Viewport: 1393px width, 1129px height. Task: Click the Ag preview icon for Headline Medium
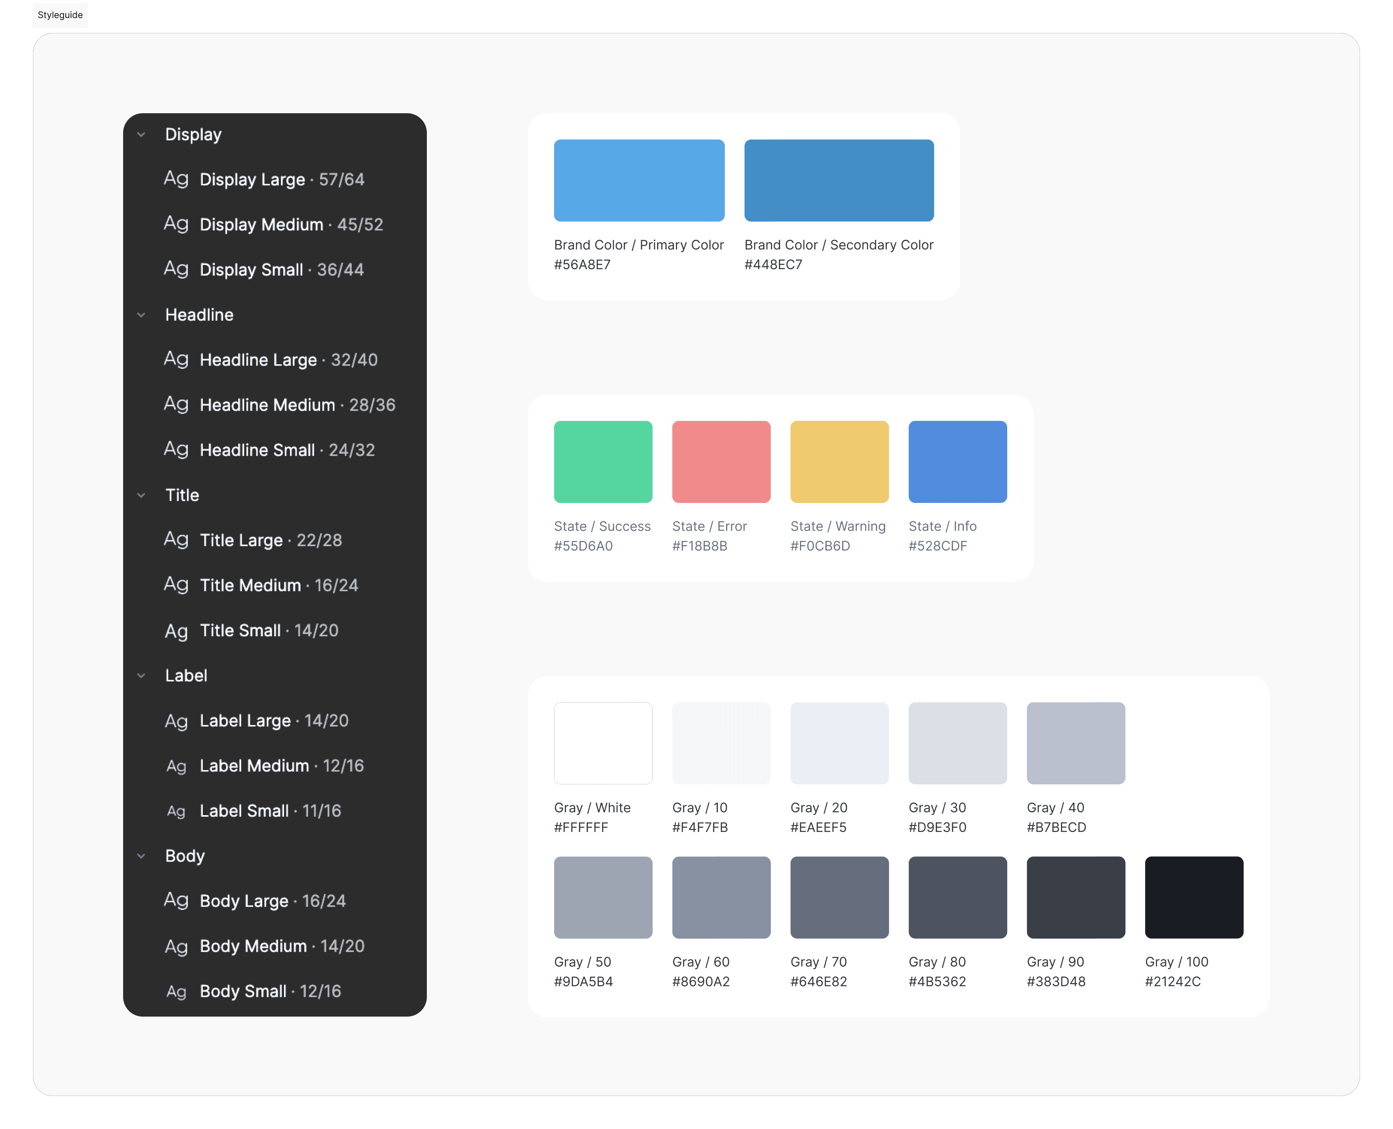point(176,405)
